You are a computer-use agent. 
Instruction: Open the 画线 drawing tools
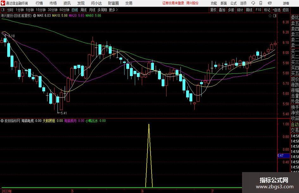click(249, 10)
